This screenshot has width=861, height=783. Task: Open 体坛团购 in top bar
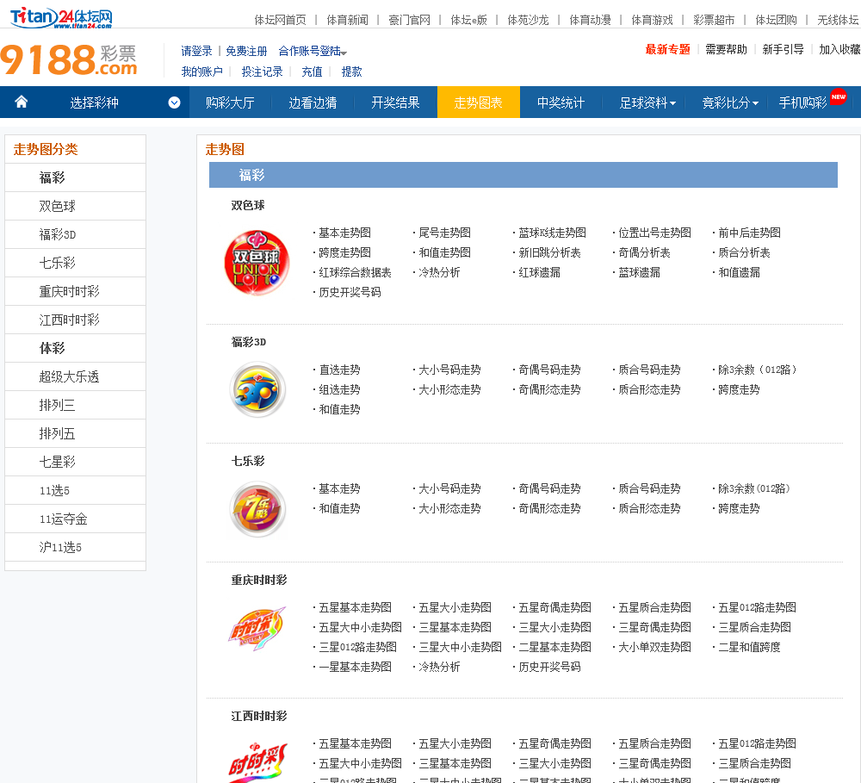pos(776,21)
